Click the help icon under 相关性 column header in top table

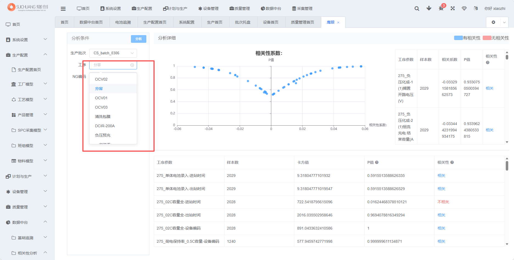click(488, 63)
